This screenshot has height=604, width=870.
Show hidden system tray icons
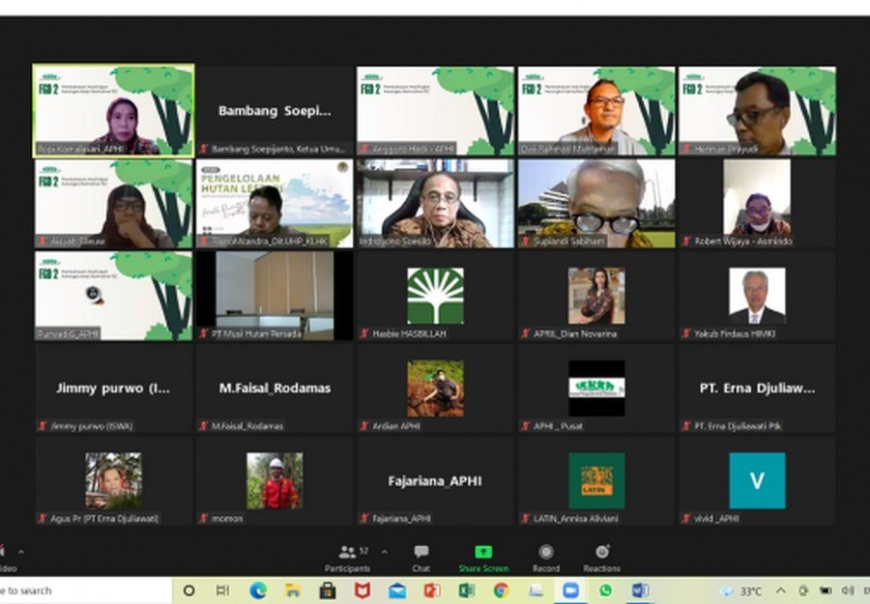(781, 590)
